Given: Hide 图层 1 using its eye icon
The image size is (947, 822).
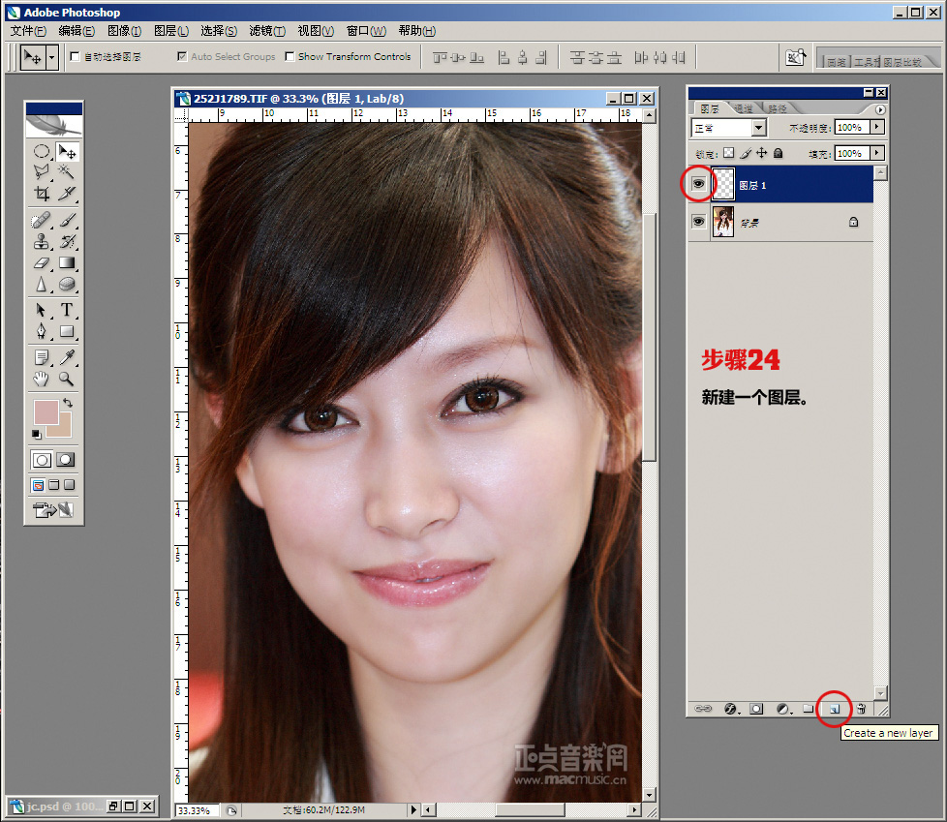Looking at the screenshot, I should point(698,183).
